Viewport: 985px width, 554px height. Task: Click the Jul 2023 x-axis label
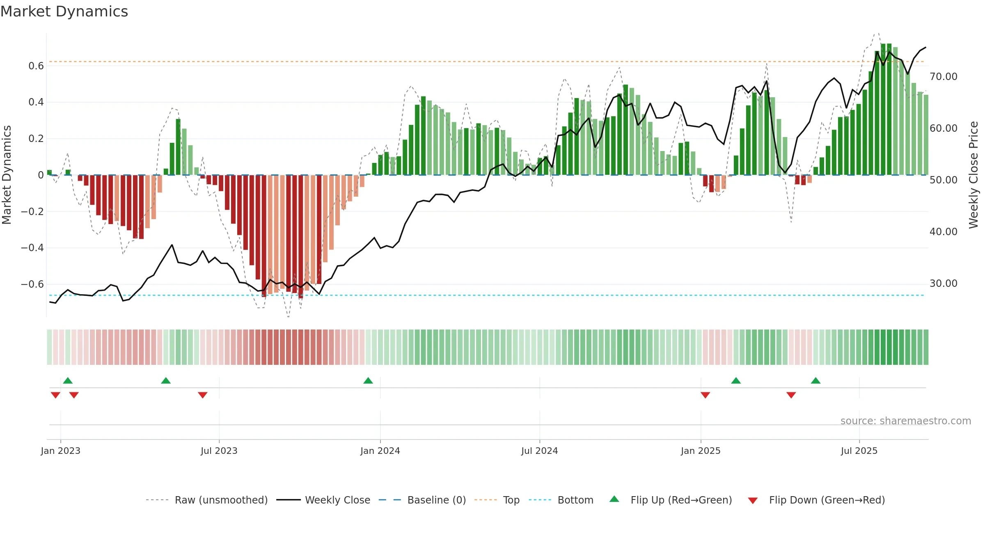219,451
